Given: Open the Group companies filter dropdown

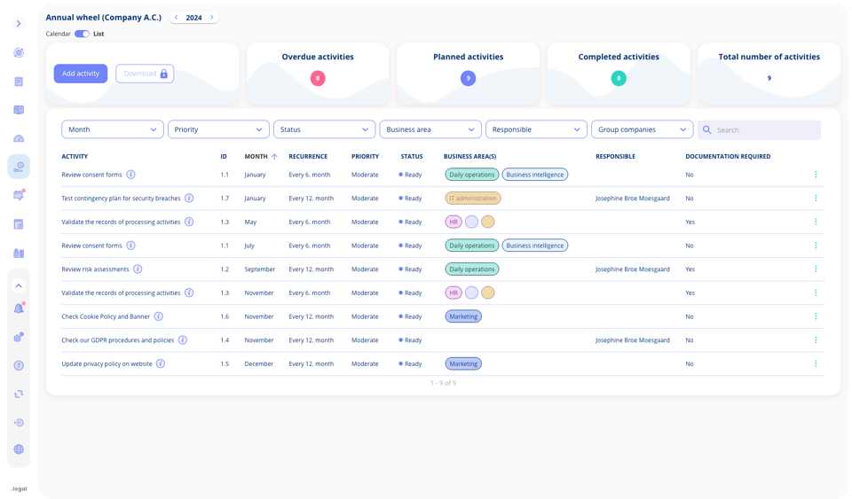Looking at the screenshot, I should click(x=643, y=129).
